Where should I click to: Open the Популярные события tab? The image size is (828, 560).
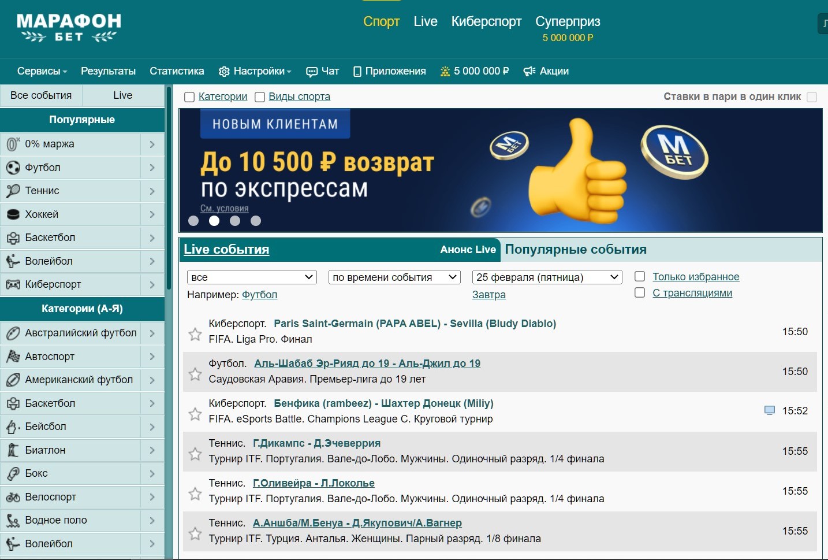pos(576,249)
